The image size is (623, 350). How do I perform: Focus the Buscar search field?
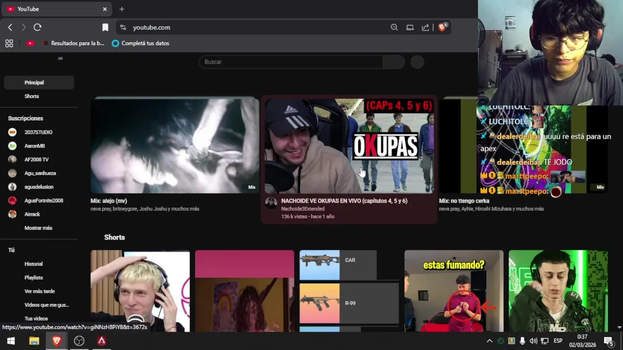coord(291,62)
